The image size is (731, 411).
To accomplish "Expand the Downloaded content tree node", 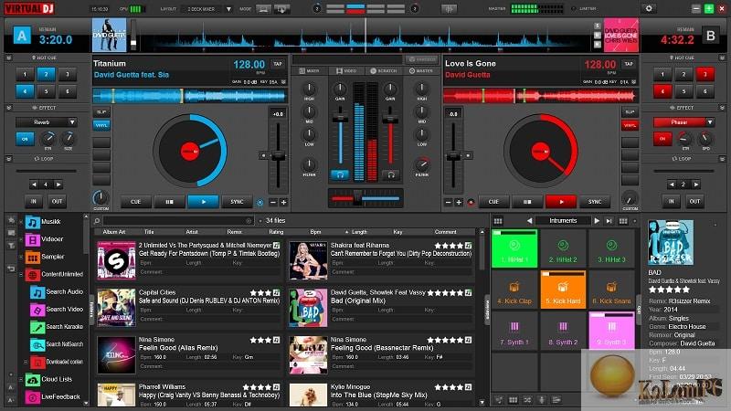I will click(26, 362).
